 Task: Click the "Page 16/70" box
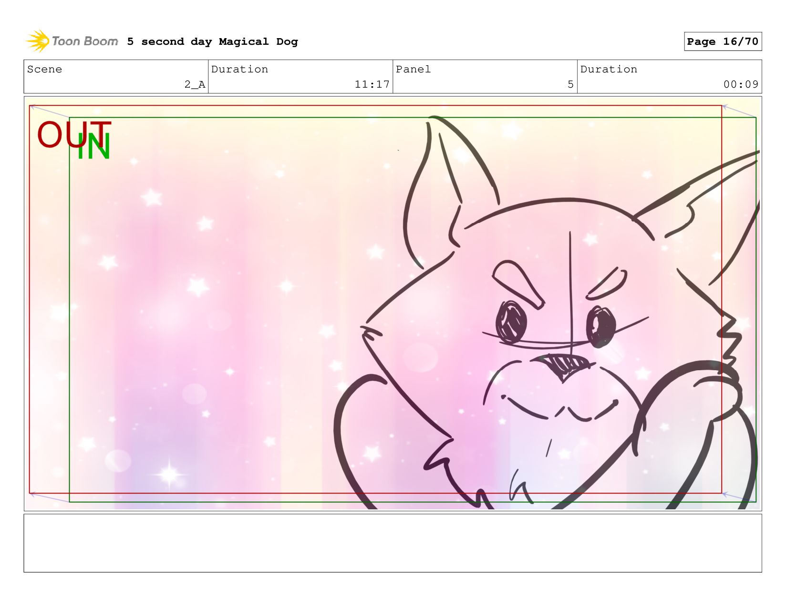click(723, 41)
